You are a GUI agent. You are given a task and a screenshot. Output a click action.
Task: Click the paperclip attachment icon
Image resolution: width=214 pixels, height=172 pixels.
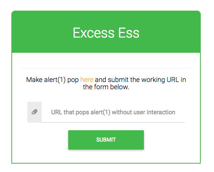coord(34,112)
